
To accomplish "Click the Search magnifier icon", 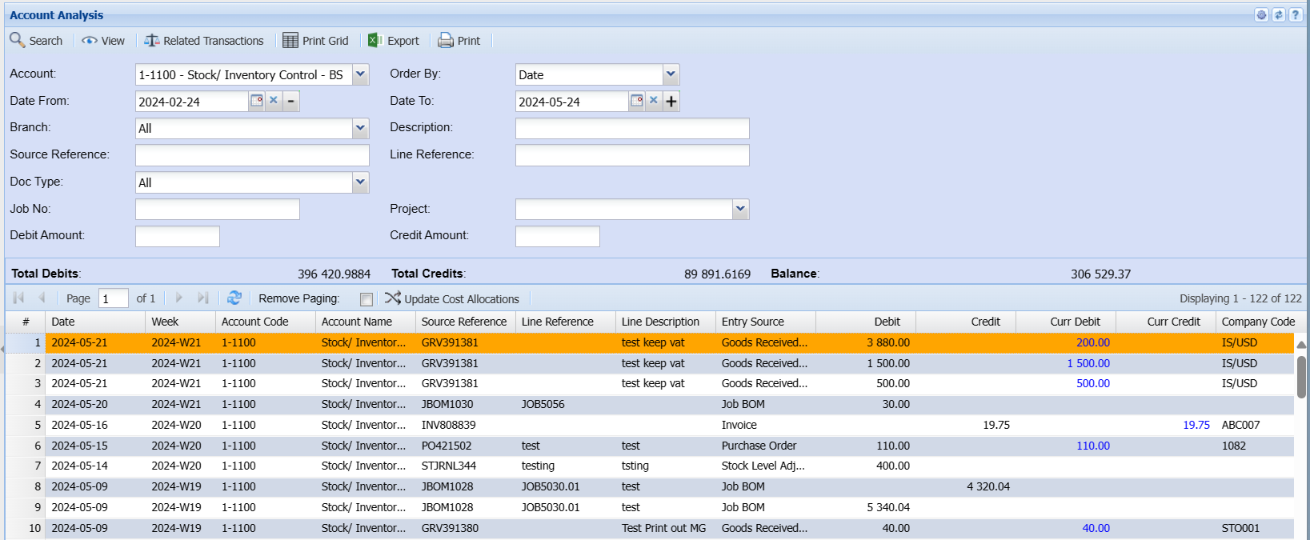I will (x=17, y=40).
